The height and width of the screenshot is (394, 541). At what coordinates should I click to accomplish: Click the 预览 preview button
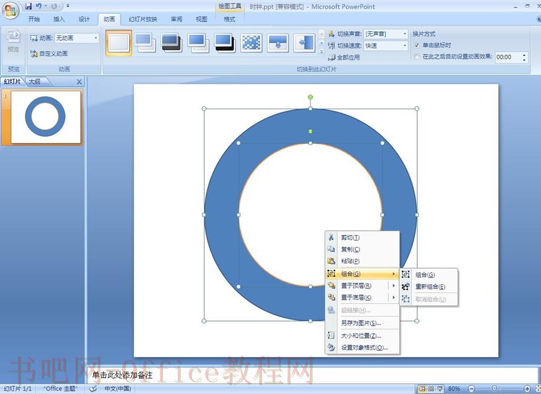coord(13,41)
